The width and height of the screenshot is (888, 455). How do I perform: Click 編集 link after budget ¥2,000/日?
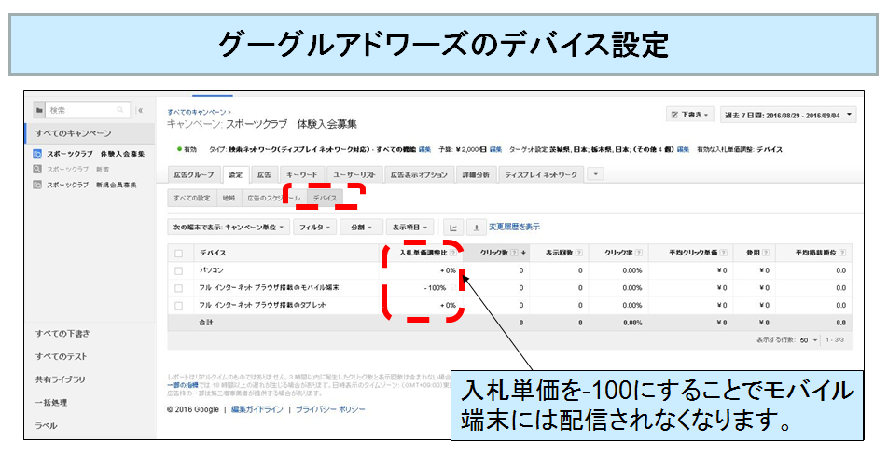pyautogui.click(x=495, y=149)
